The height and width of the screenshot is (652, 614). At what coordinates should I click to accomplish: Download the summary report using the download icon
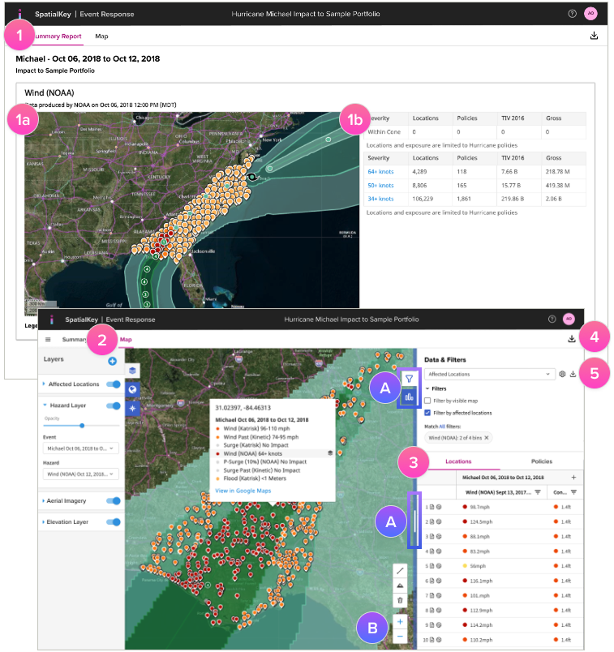coord(594,36)
